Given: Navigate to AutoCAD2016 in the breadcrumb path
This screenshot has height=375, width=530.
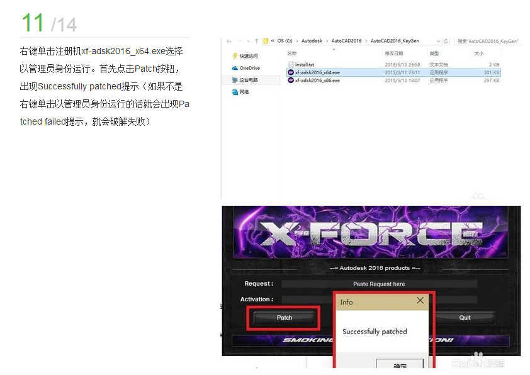Looking at the screenshot, I should pos(346,41).
